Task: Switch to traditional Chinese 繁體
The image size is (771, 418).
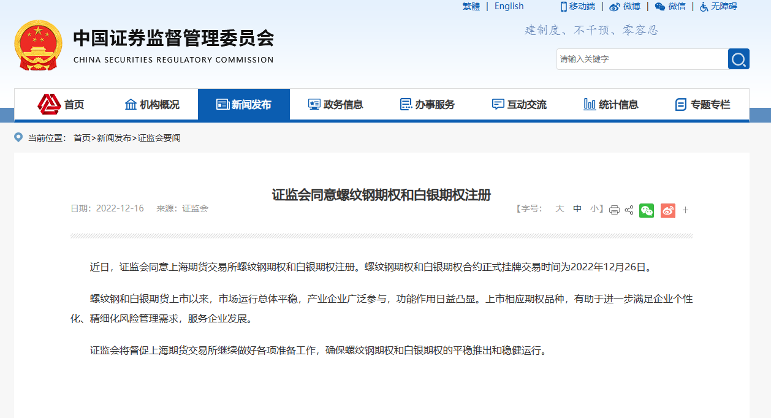Action: (x=471, y=6)
